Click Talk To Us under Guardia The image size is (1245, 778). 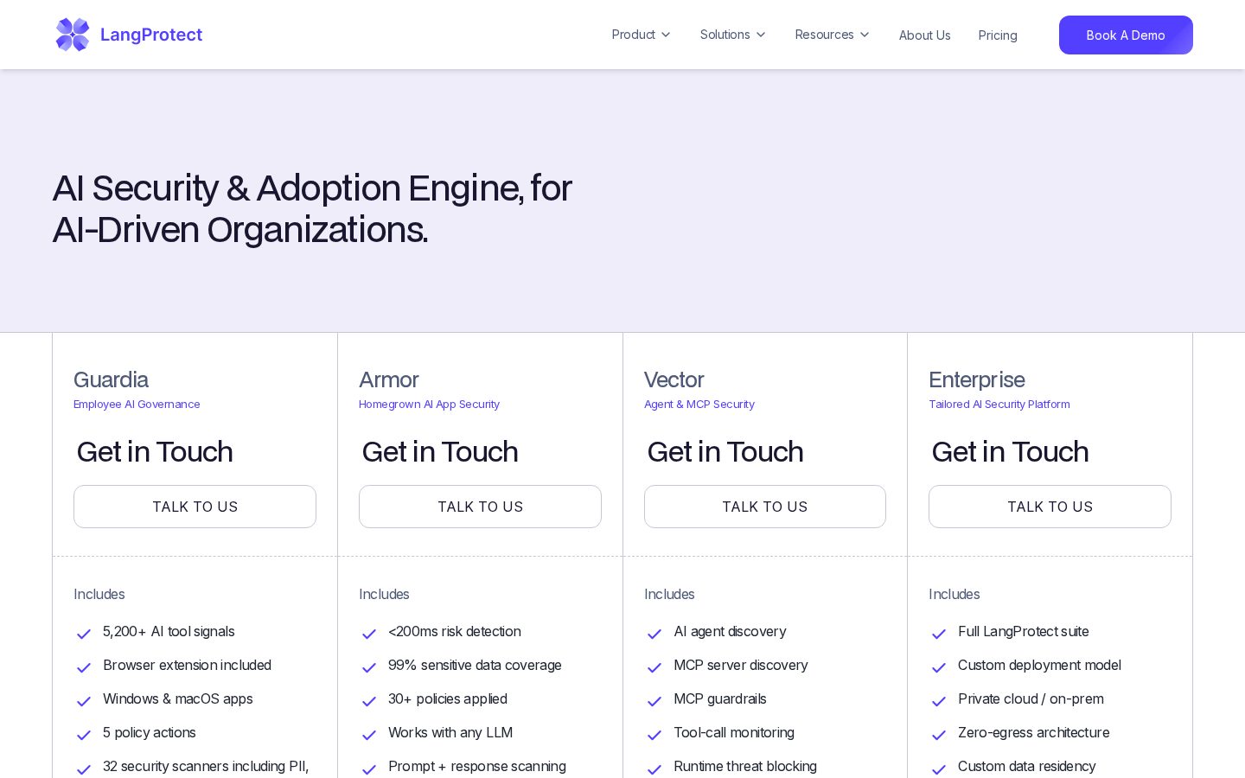(195, 507)
